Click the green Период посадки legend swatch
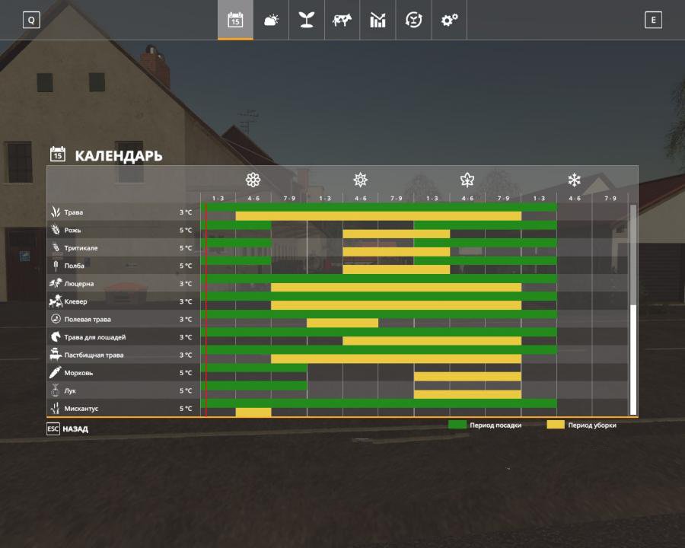Viewport: 685px width, 548px height. (x=457, y=425)
